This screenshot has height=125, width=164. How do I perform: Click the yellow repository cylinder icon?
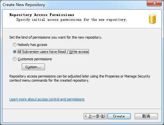tap(152, 19)
